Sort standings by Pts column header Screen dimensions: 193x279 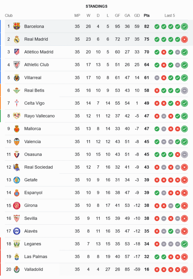(146, 16)
